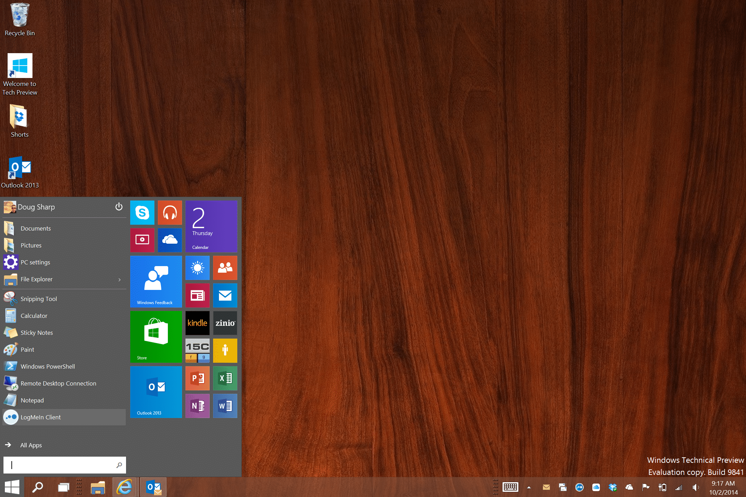Open the OneDrive cloud tile
The image size is (746, 497).
(170, 240)
